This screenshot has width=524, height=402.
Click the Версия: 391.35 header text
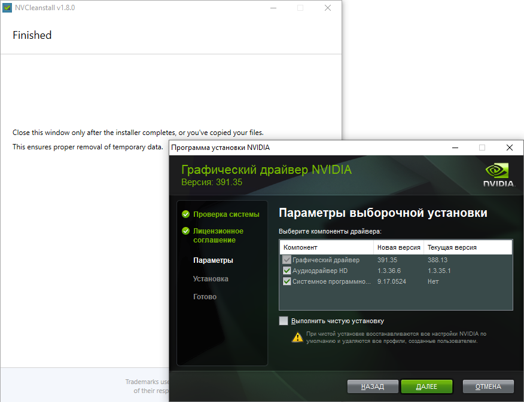point(212,182)
